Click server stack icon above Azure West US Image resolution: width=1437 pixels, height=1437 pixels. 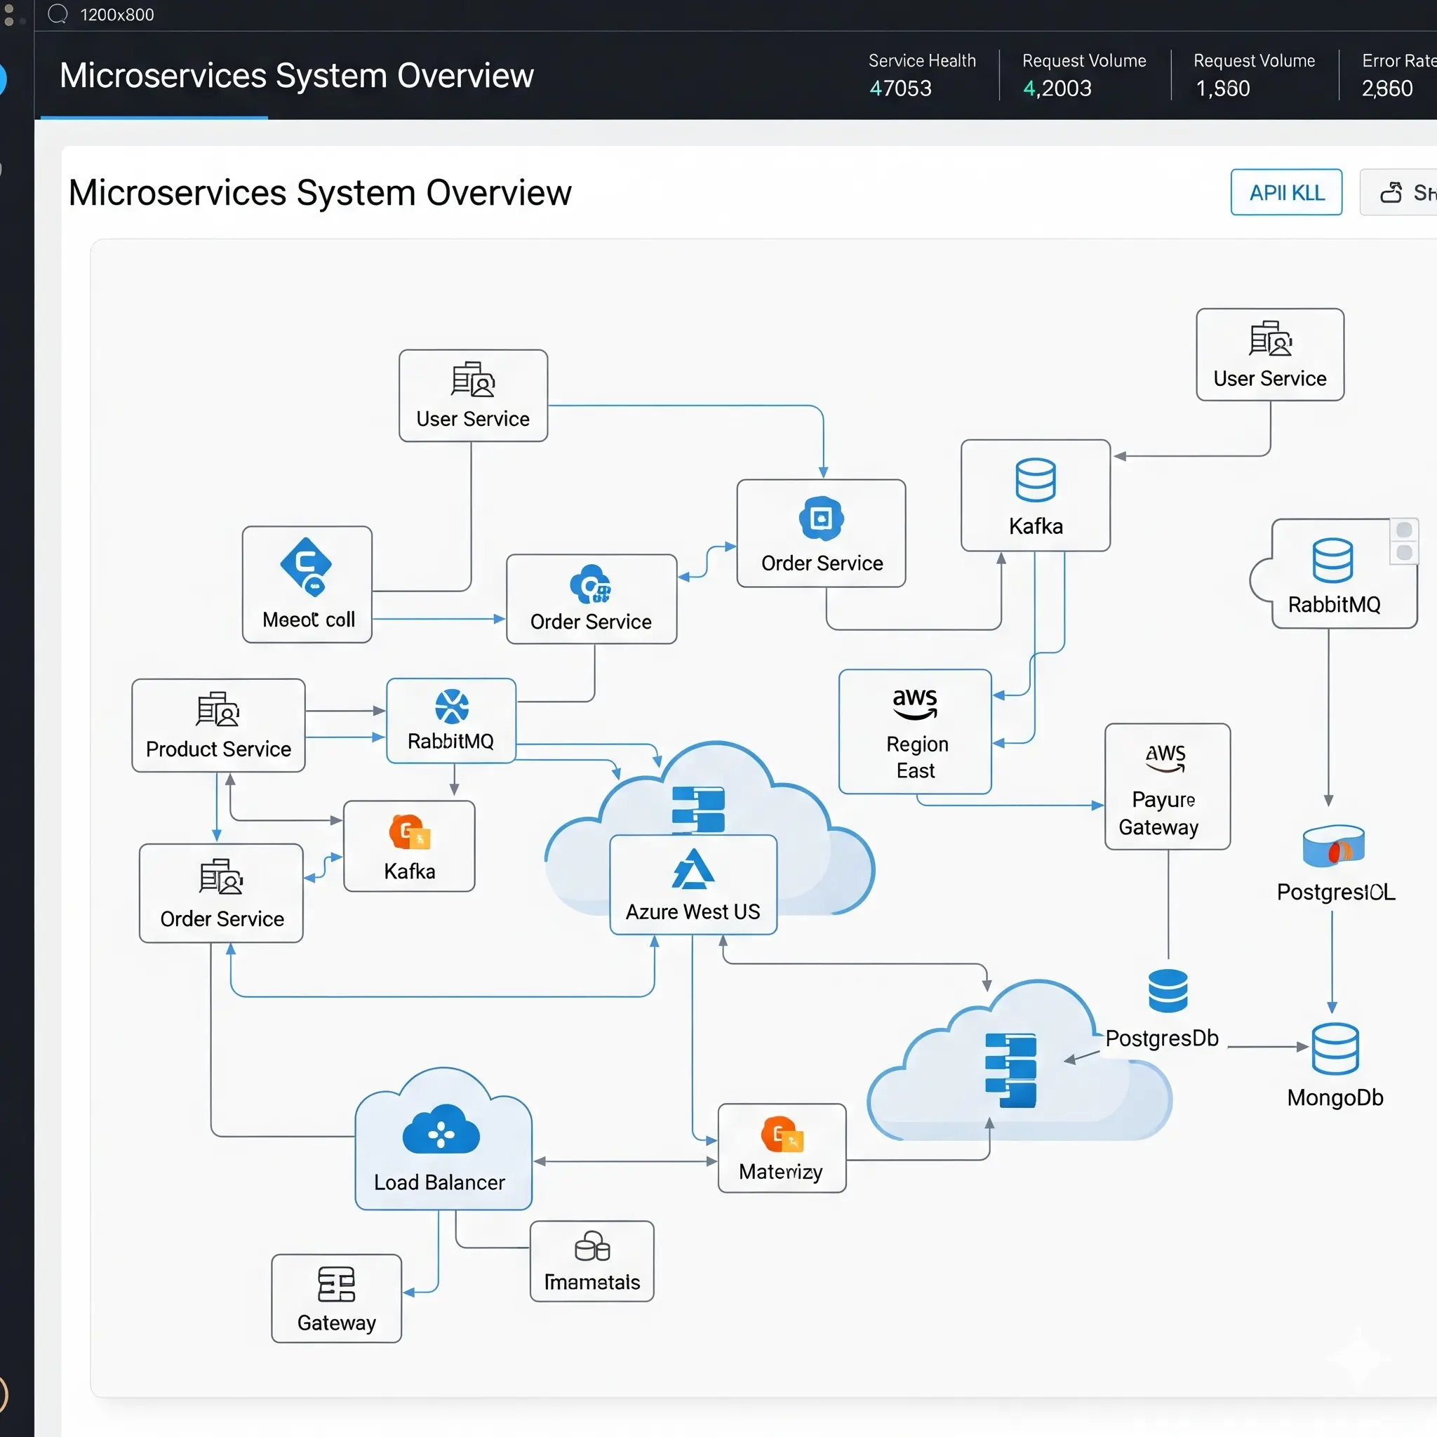point(697,809)
